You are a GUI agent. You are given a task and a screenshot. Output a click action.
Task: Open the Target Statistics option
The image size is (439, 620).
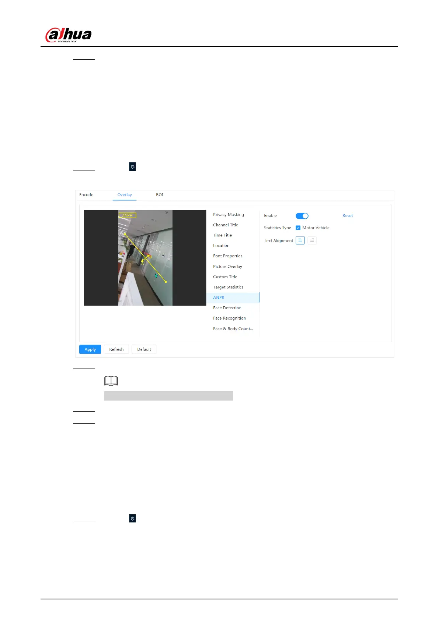point(228,287)
